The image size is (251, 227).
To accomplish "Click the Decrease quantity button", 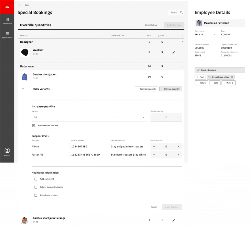I will [x=146, y=89].
